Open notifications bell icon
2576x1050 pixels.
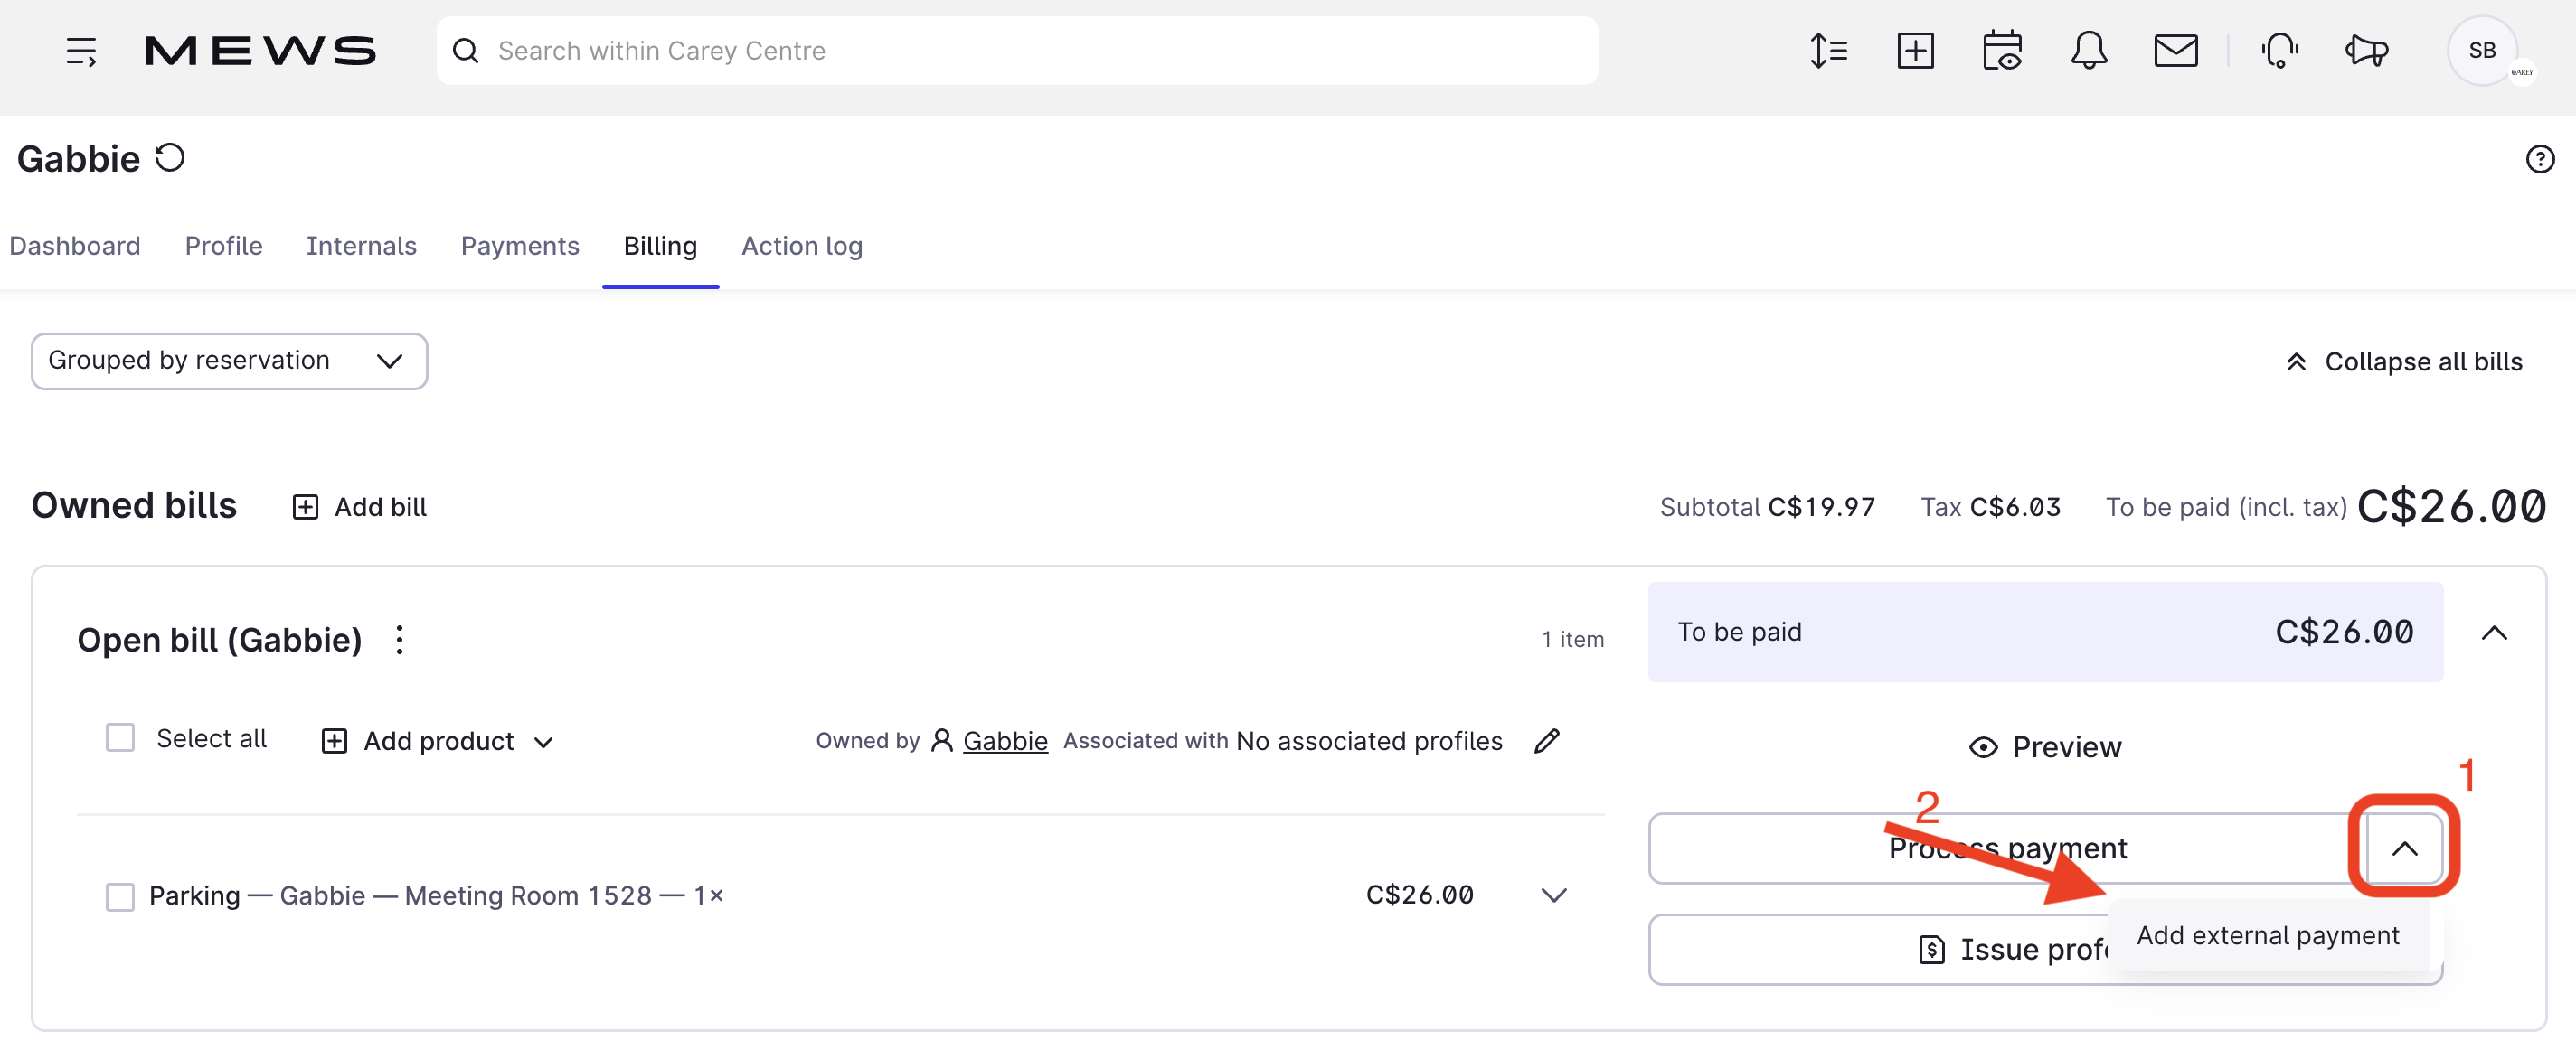[x=2088, y=51]
